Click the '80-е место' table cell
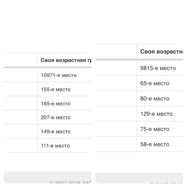The width and height of the screenshot is (187, 187). (x=160, y=98)
